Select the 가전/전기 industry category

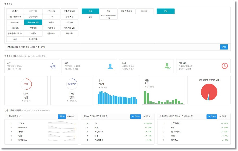(x=33, y=11)
